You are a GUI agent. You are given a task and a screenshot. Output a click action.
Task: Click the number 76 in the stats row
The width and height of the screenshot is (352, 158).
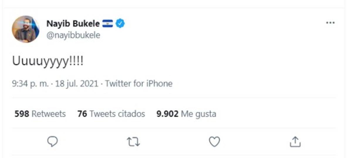[x=82, y=114]
